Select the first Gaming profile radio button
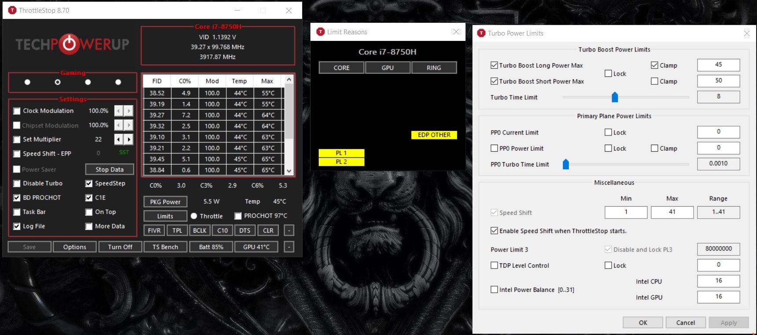The height and width of the screenshot is (335, 757). (x=27, y=82)
